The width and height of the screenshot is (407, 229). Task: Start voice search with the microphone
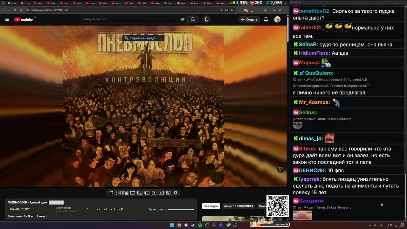tap(206, 19)
